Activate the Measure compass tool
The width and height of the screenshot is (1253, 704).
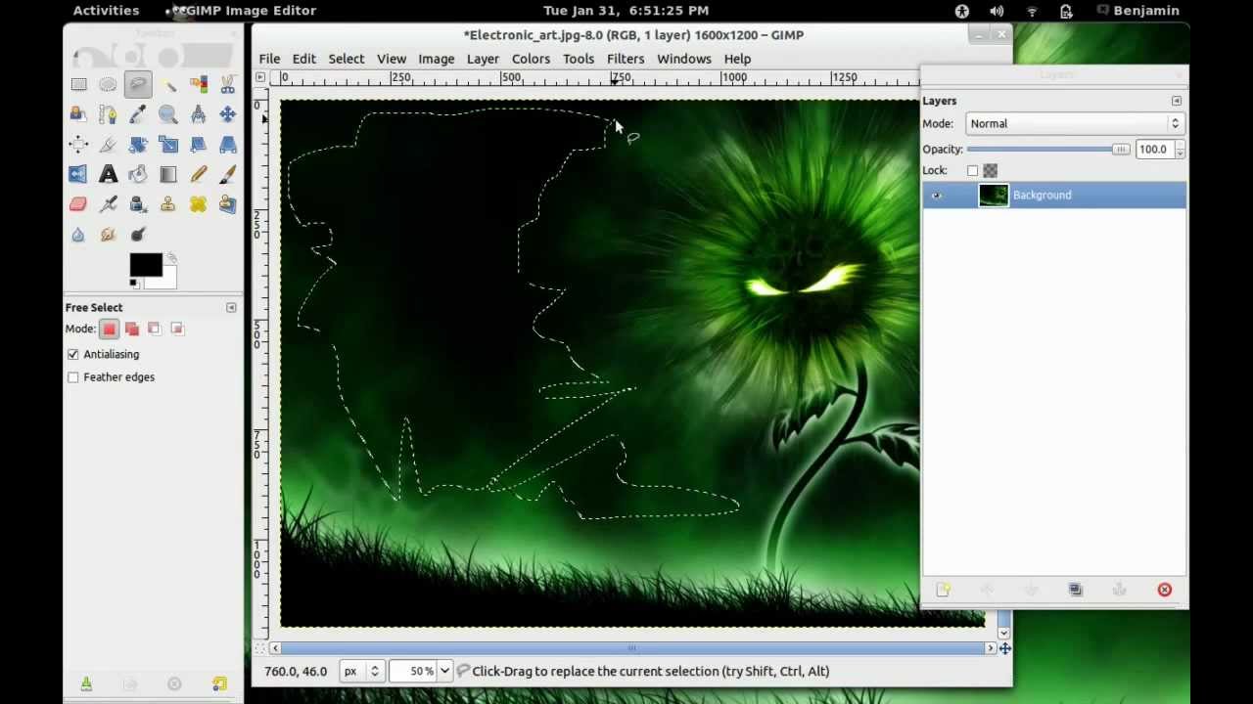(198, 115)
